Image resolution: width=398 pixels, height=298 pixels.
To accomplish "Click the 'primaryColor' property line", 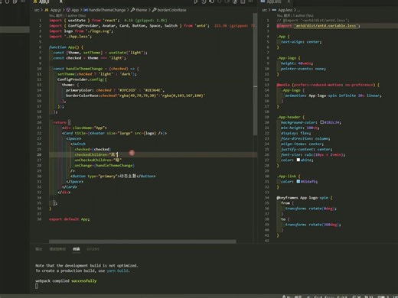I will pyautogui.click(x=115, y=90).
